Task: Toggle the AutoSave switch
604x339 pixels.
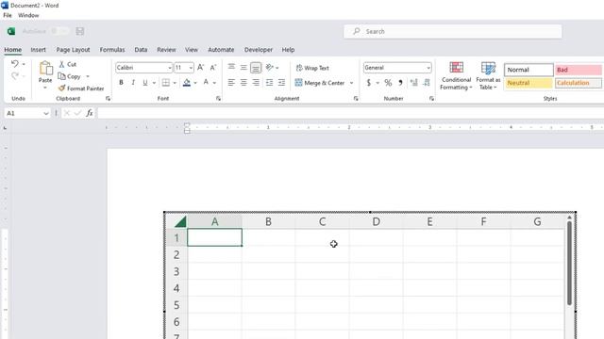Action: [x=59, y=31]
